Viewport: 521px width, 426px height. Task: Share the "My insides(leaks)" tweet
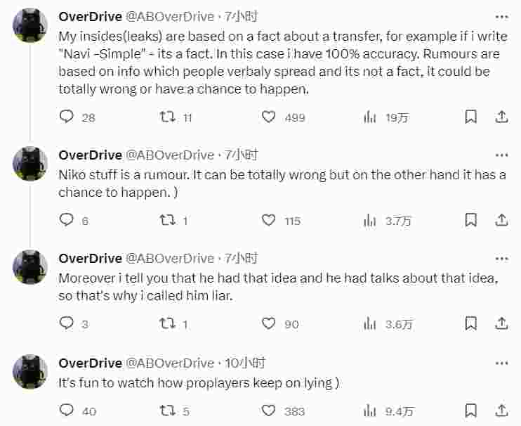502,117
